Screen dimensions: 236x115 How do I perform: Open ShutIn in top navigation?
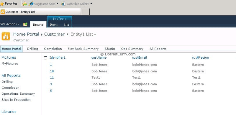pyautogui.click(x=110, y=49)
